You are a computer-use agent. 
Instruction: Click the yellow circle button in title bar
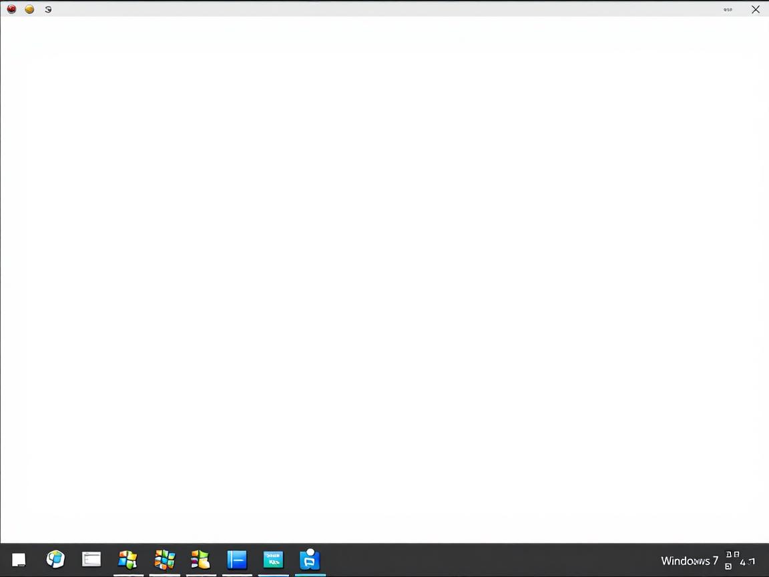(x=29, y=9)
